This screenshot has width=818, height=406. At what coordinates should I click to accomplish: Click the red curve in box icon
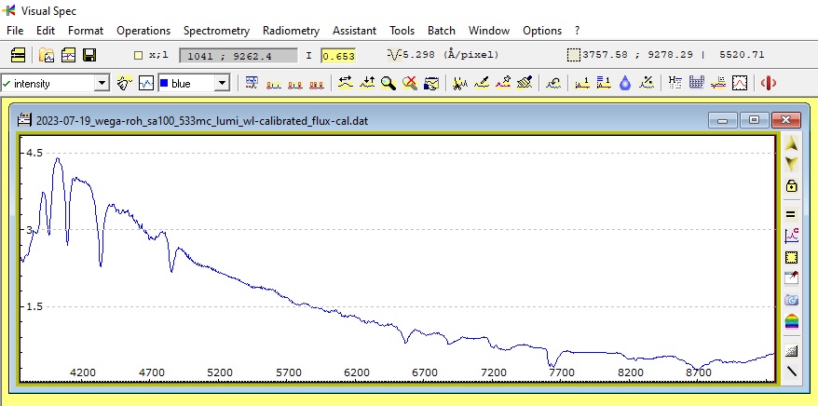click(x=740, y=83)
